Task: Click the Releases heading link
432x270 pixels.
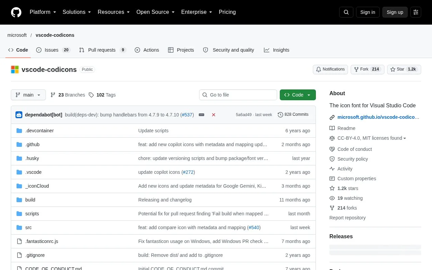Action: pos(341,237)
